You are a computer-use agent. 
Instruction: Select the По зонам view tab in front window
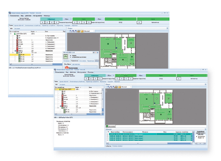[x=63, y=84]
